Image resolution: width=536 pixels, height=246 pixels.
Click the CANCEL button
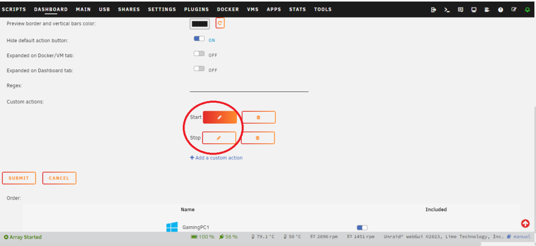(x=59, y=178)
